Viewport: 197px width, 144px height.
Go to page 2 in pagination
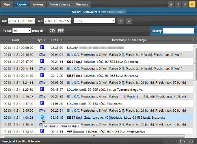pyautogui.click(x=180, y=141)
